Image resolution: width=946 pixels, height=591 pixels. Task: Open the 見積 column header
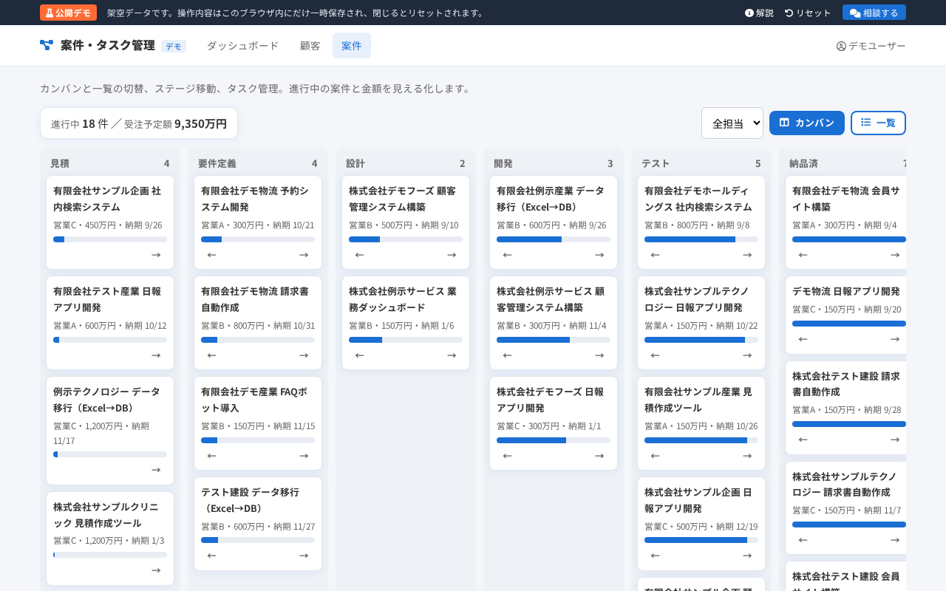[x=110, y=163]
